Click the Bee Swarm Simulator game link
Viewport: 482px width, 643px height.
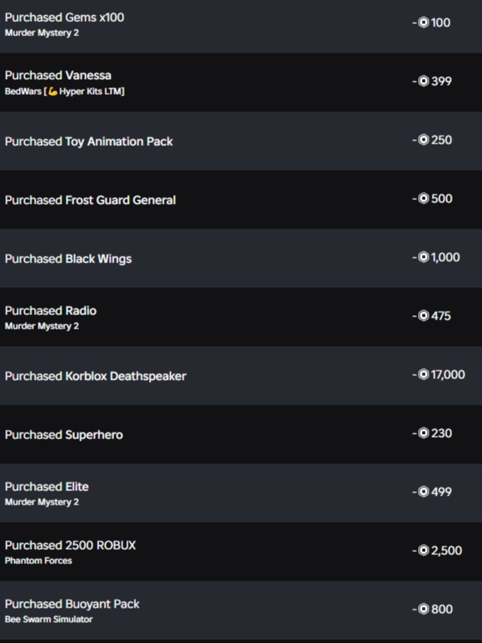(x=49, y=620)
